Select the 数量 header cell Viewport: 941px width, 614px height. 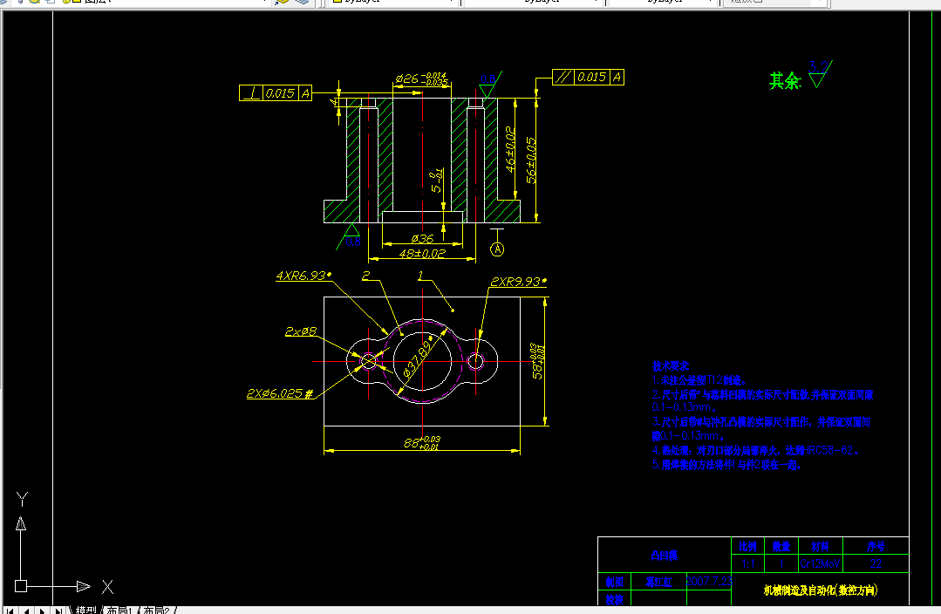pos(781,546)
